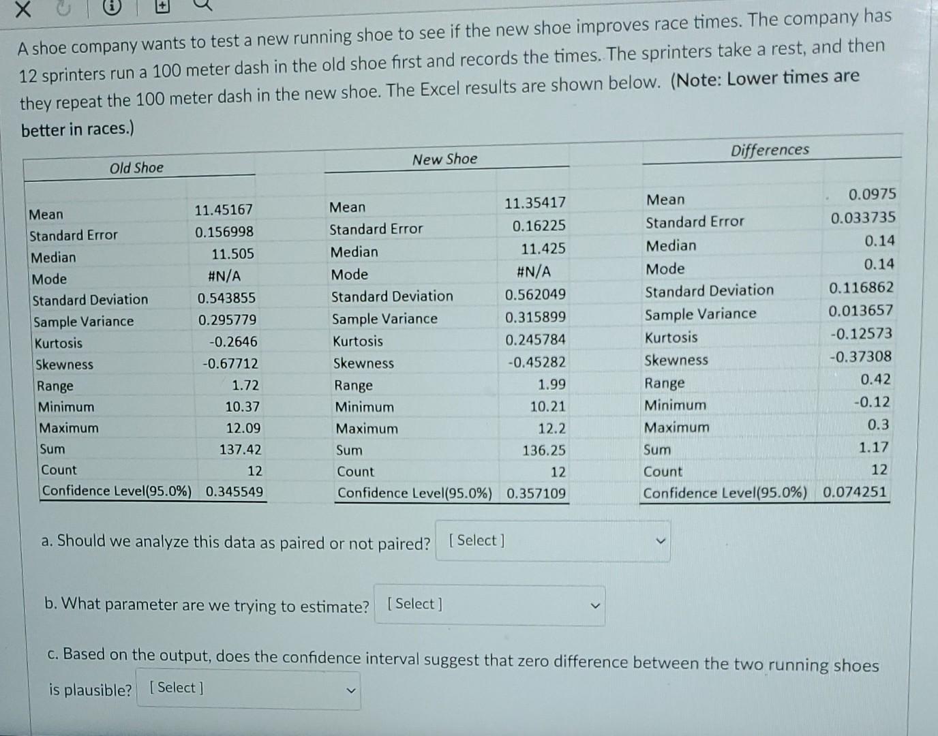Select Differences confidence level 0.074251

tap(855, 491)
